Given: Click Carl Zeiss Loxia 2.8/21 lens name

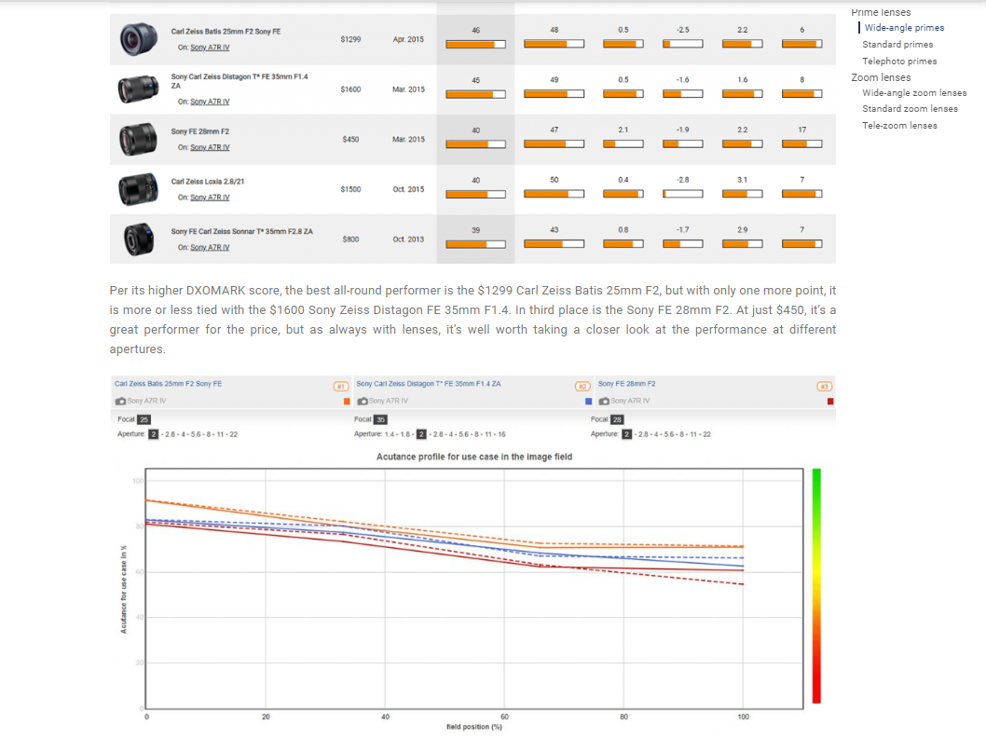Looking at the screenshot, I should click(208, 182).
